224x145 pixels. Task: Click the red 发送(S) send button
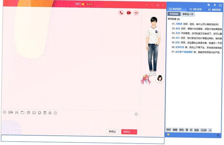(x=127, y=132)
